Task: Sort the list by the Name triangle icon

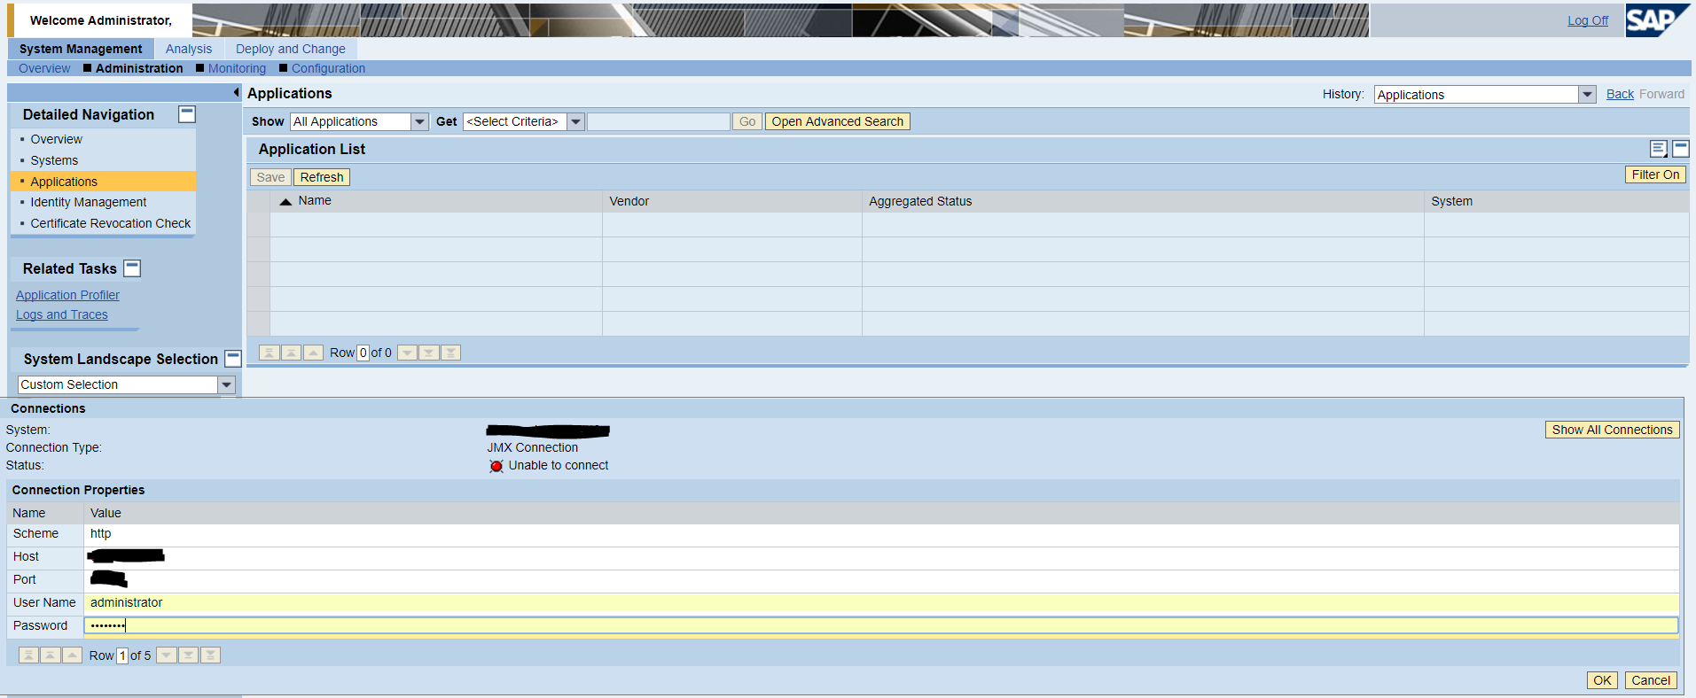Action: click(285, 202)
